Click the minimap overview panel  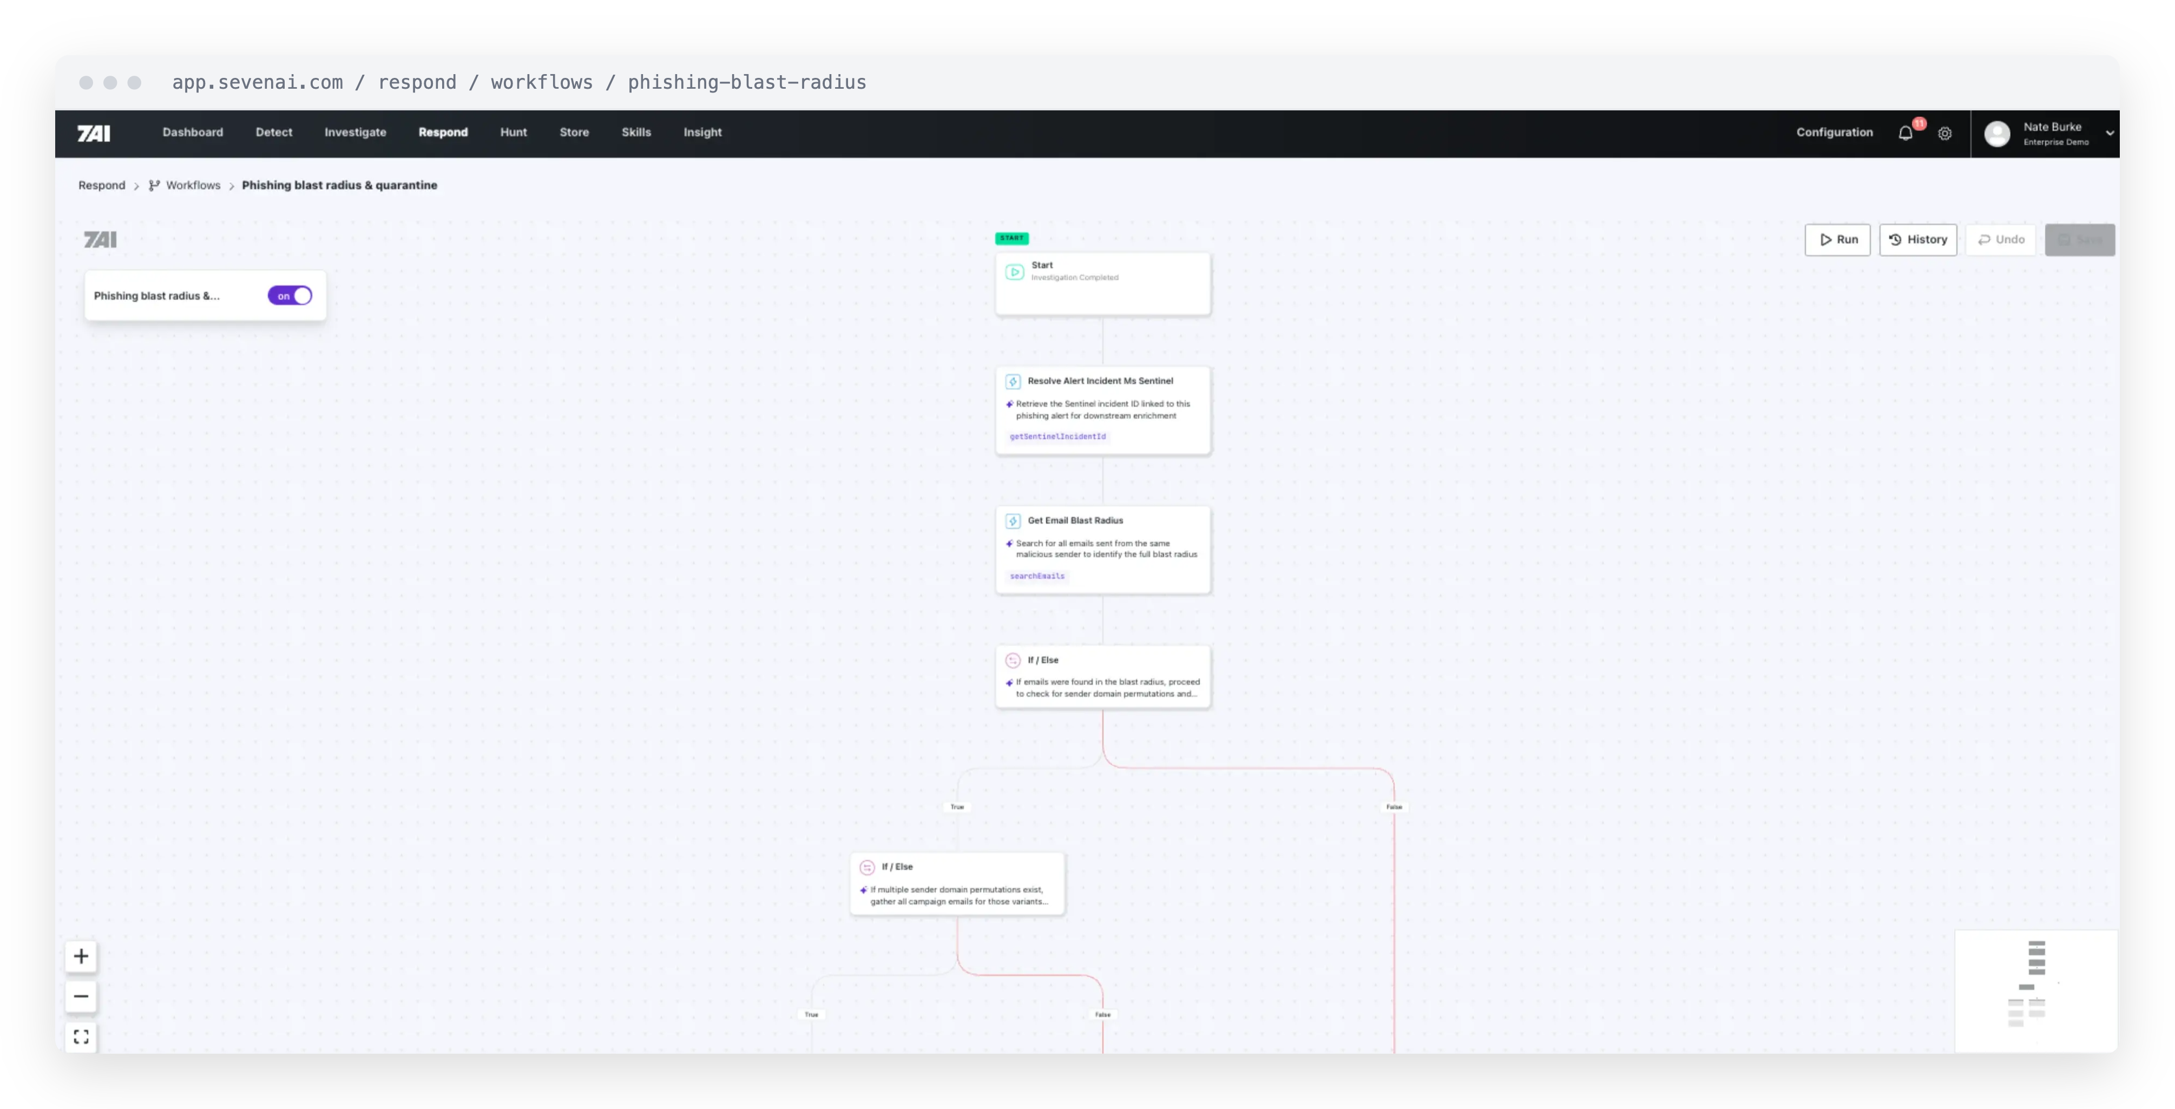click(x=2036, y=991)
